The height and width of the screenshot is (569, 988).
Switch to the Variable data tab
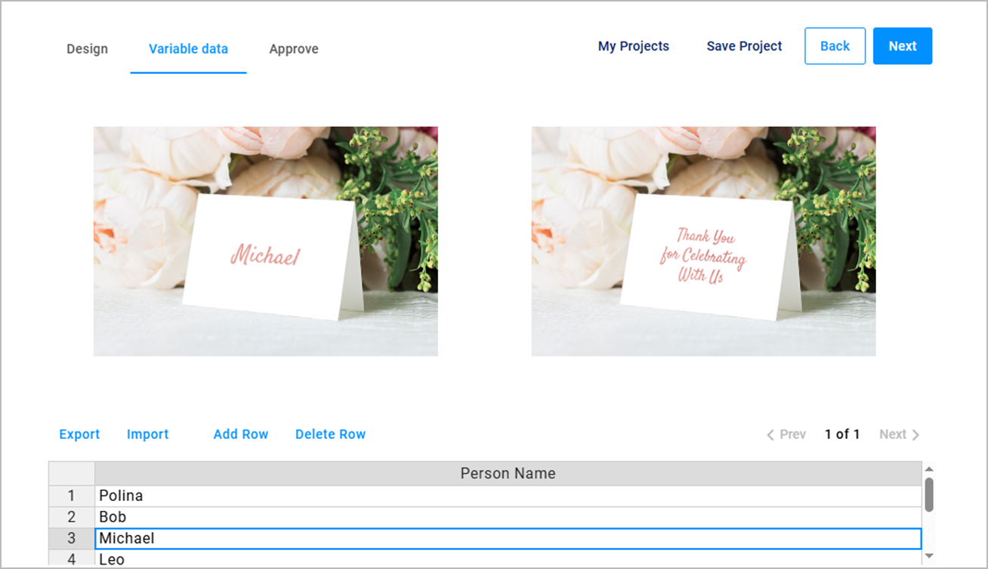[x=188, y=48]
